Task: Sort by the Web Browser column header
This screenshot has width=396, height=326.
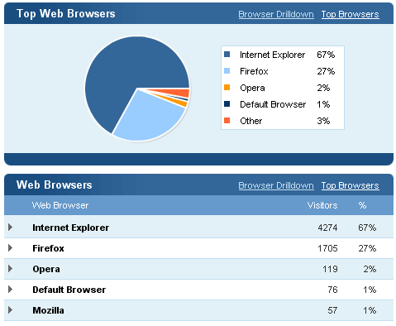Action: click(x=60, y=205)
